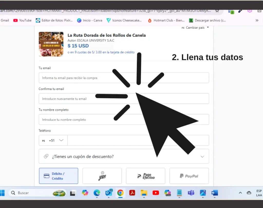Click the cinnamon rolls product thumbnail
Image resolution: width=263 pixels, height=208 pixels.
pos(51,44)
